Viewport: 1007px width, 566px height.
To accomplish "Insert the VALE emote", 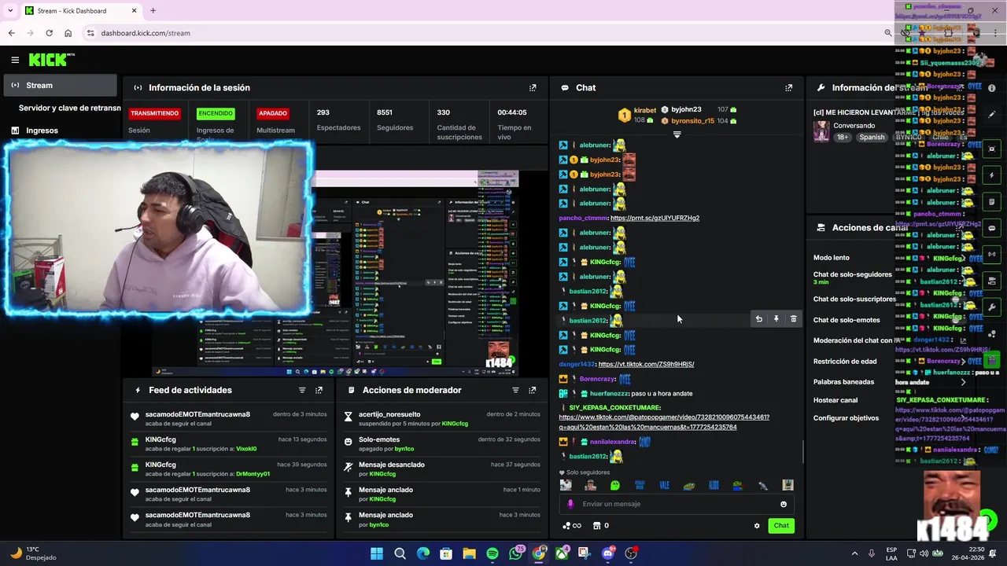I will click(664, 486).
